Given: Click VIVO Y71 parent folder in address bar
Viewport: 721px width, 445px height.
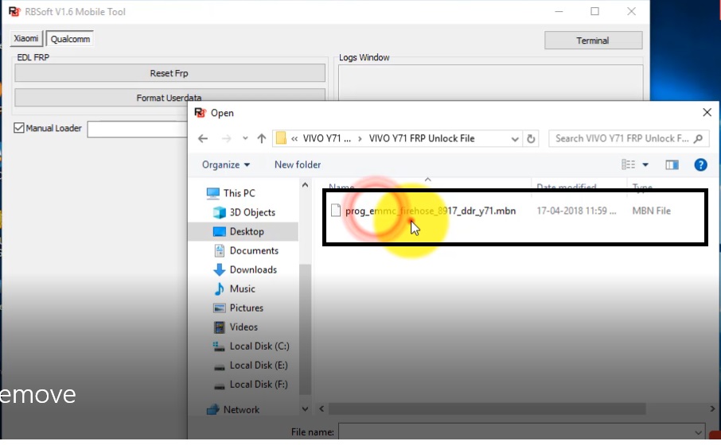Looking at the screenshot, I should (x=327, y=139).
